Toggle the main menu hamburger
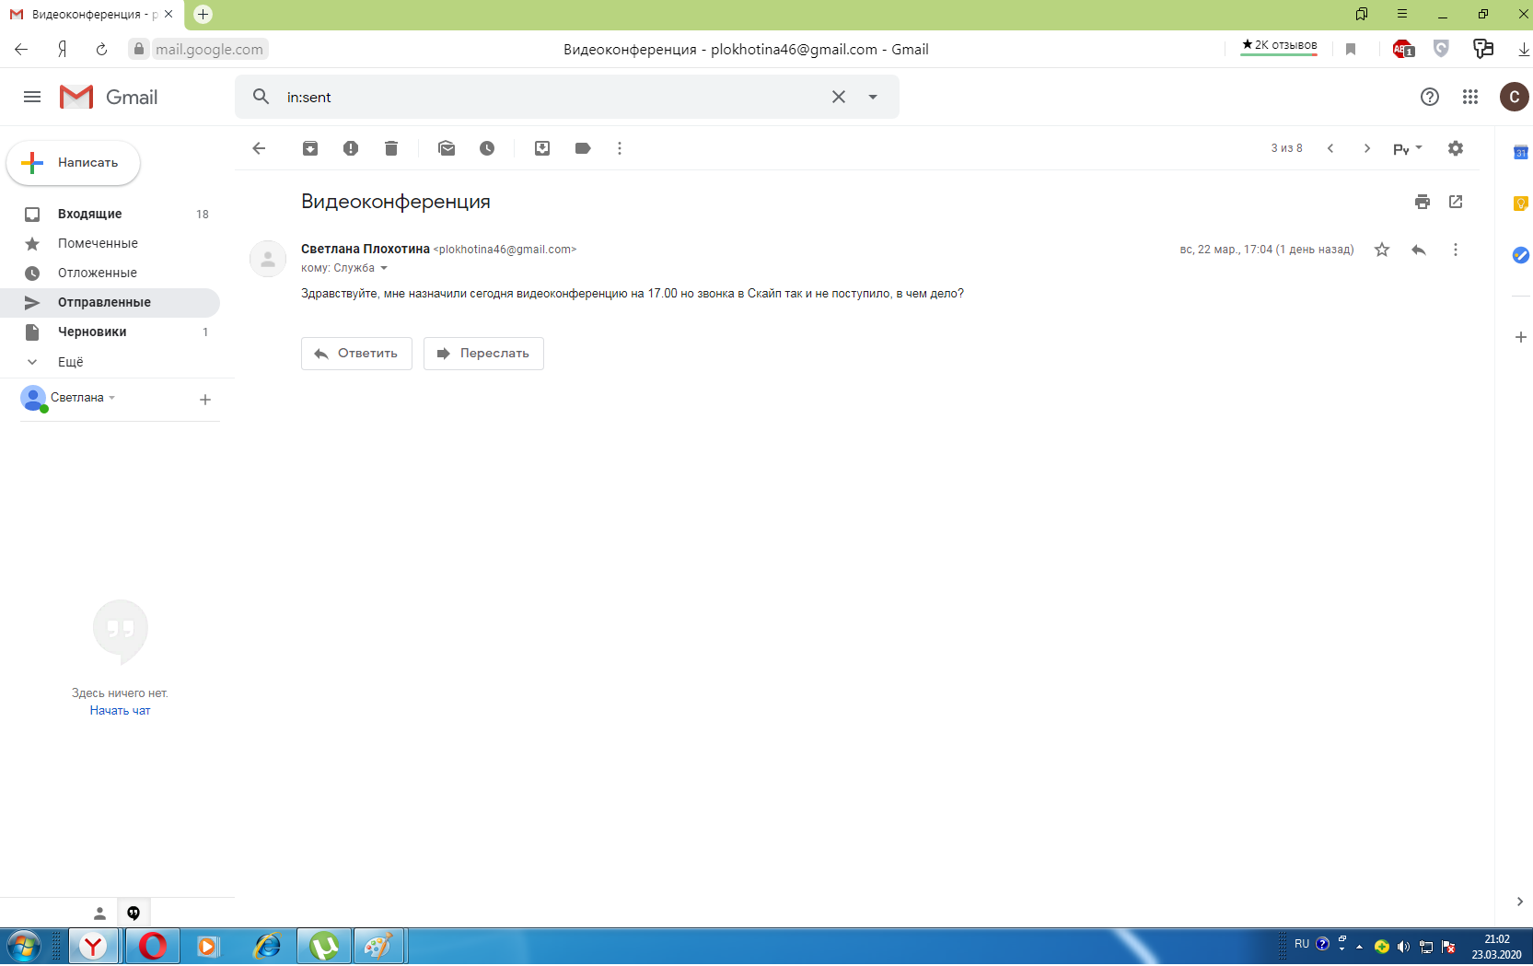Viewport: 1533px width, 966px height. coord(32,97)
